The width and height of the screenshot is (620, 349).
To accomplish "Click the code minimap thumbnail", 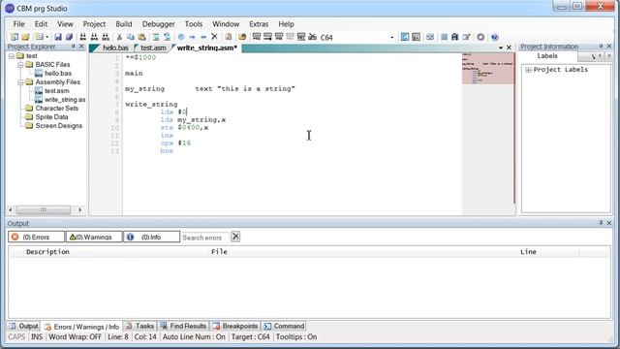I will (x=488, y=69).
